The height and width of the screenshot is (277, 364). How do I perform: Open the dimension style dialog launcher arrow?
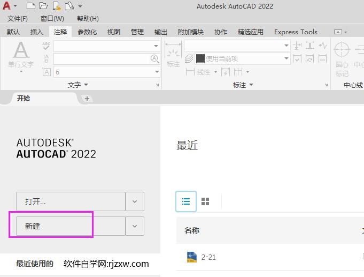click(x=326, y=85)
